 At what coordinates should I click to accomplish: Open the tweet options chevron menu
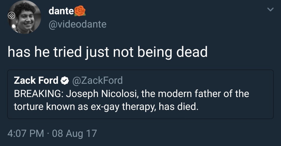click(270, 10)
